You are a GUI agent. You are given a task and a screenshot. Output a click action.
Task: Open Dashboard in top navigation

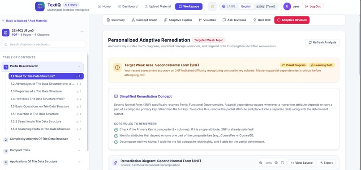click(x=127, y=6)
